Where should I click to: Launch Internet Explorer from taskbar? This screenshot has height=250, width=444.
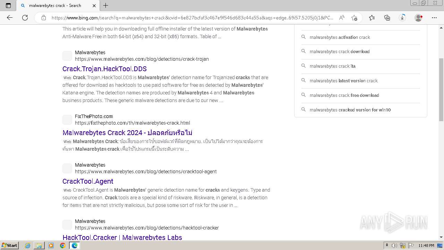pos(28,245)
